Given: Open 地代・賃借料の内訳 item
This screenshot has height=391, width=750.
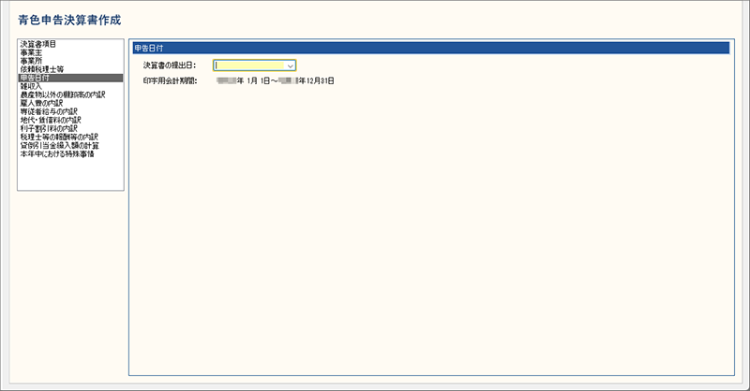Looking at the screenshot, I should (x=50, y=120).
